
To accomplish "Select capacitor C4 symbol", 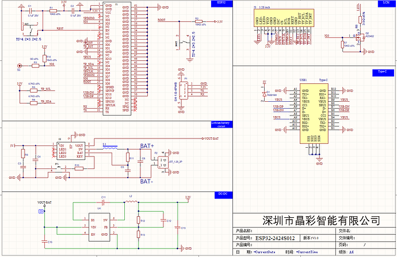I will pyautogui.click(x=36, y=159).
